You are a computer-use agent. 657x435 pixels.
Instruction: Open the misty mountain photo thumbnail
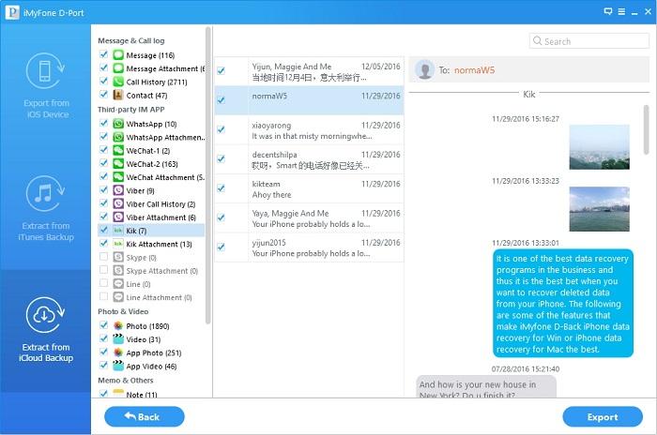[x=599, y=147]
